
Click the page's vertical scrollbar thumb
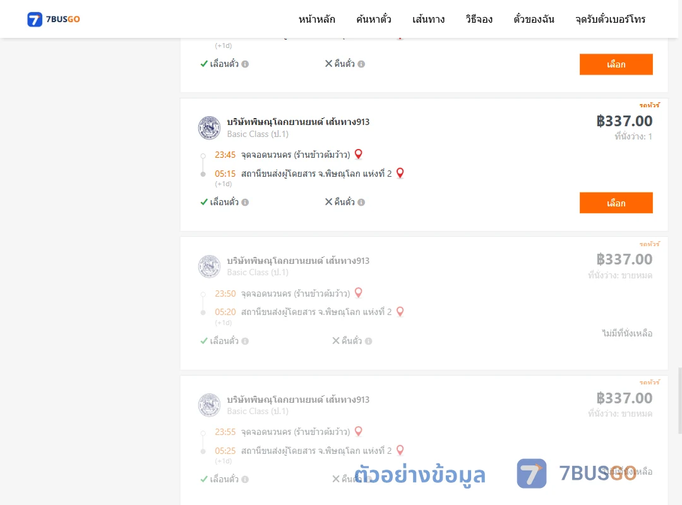pos(680,401)
